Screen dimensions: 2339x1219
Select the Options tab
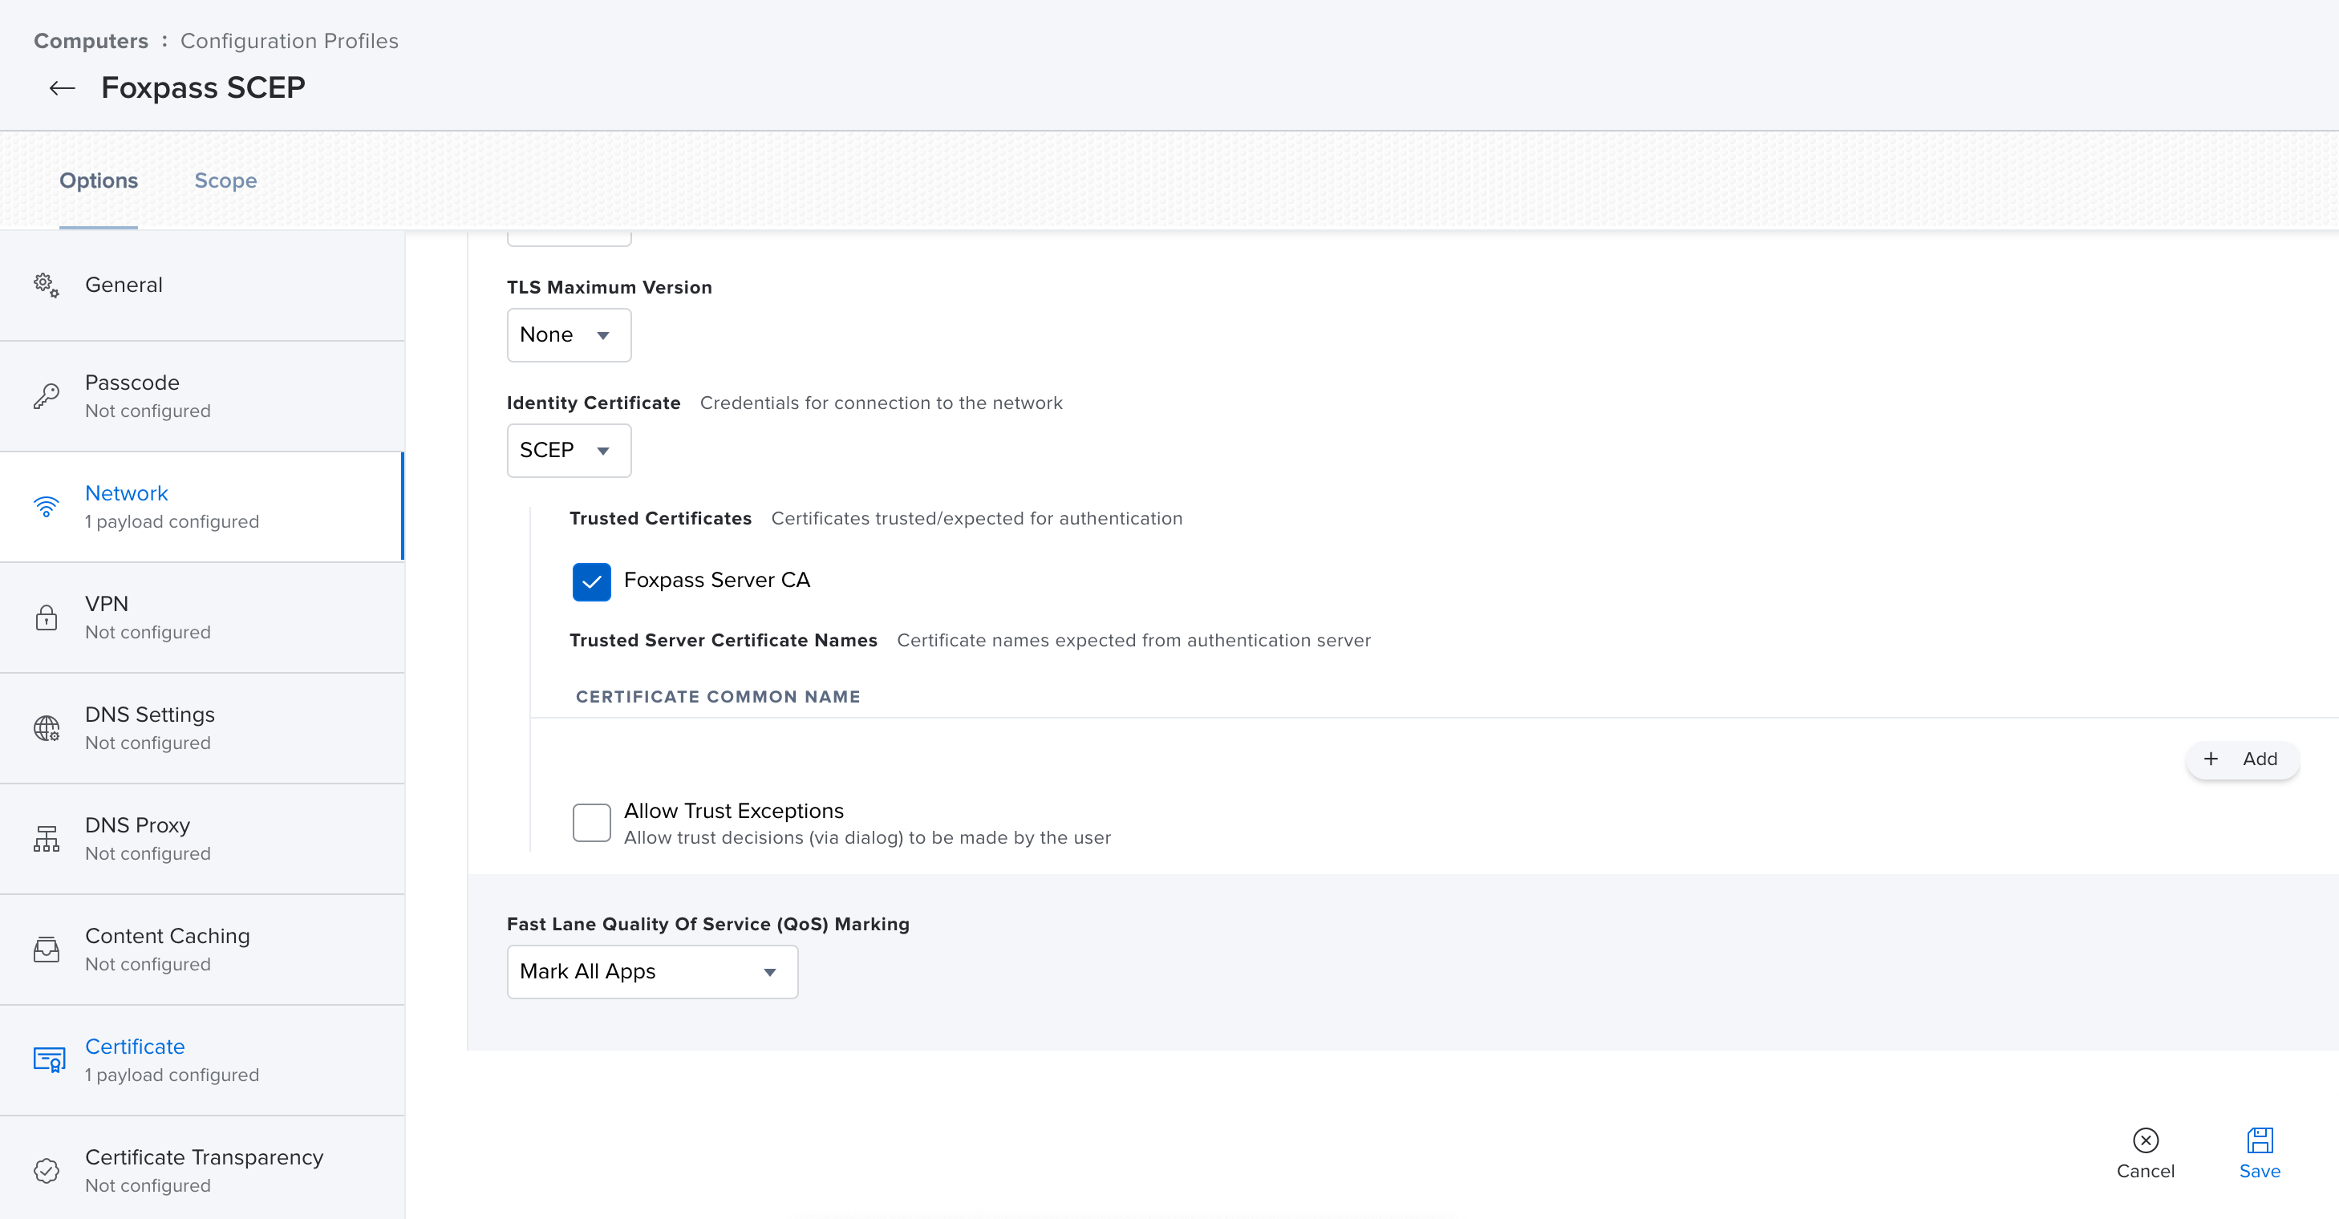pos(98,180)
